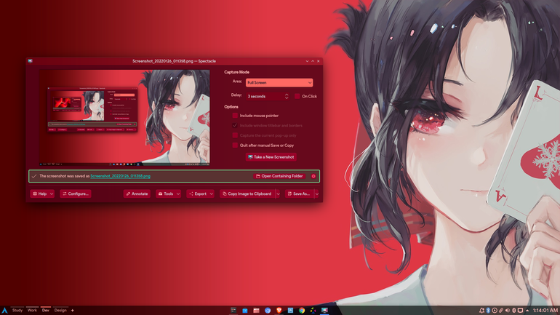This screenshot has height=315, width=560.
Task: Dismiss the screenshot saved message
Action: coord(313,176)
